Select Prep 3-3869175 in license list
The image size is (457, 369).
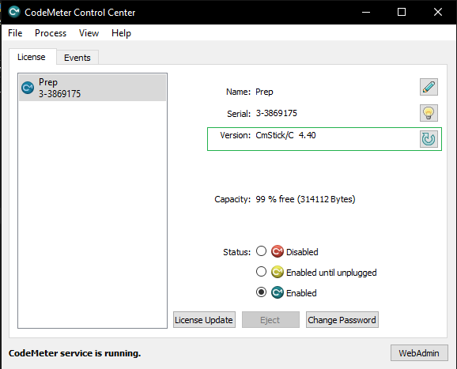tap(93, 88)
